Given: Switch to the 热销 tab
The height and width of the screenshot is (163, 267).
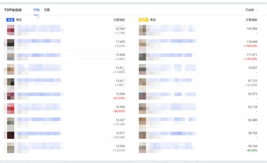Looking at the screenshot, I should 36,10.
